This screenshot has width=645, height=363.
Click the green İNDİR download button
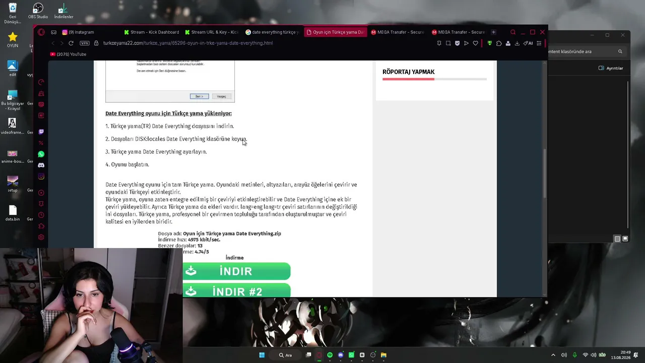pos(236,271)
